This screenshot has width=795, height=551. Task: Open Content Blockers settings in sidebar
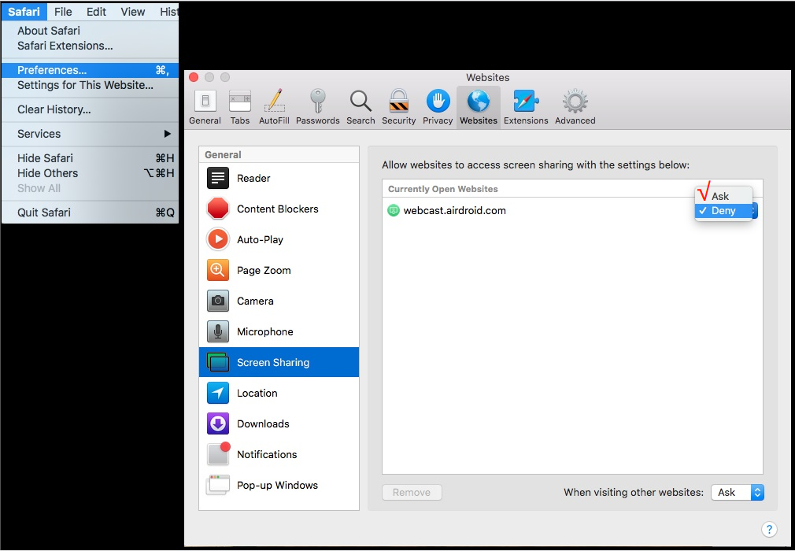pos(277,209)
